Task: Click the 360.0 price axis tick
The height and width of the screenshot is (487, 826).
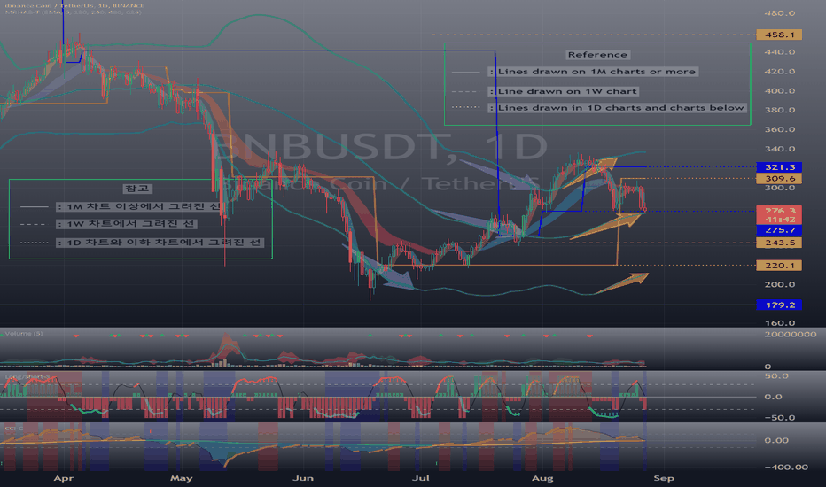Action: tap(780, 129)
